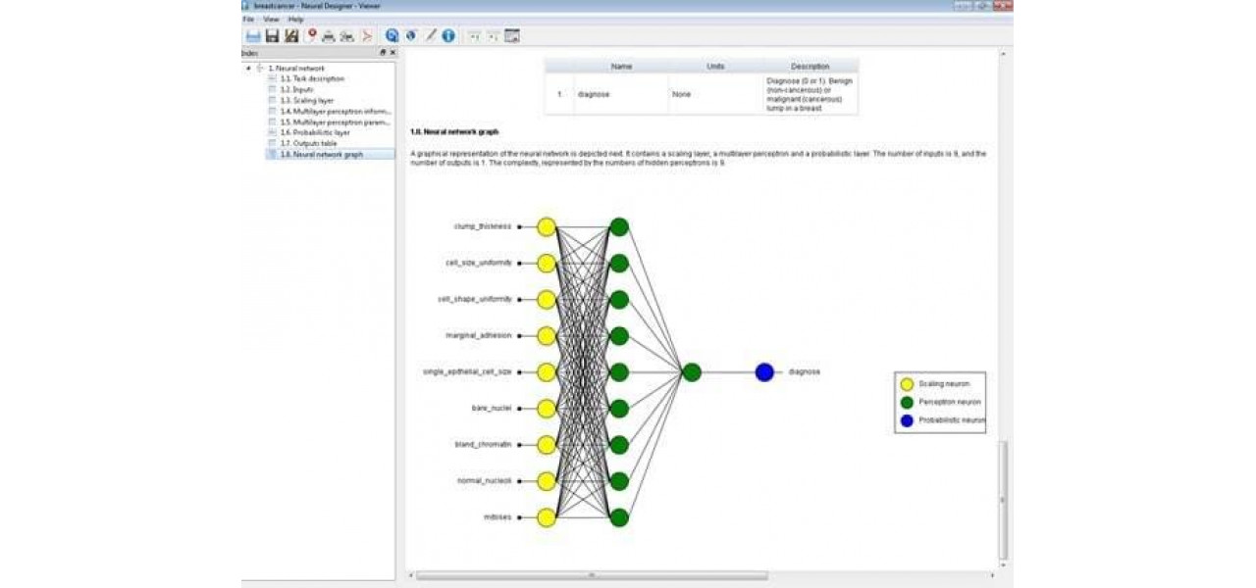Image resolution: width=1256 pixels, height=588 pixels.
Task: Click the 'marginal_adhesion' input label
Action: tap(481, 335)
